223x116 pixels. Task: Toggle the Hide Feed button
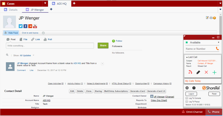click(11, 33)
